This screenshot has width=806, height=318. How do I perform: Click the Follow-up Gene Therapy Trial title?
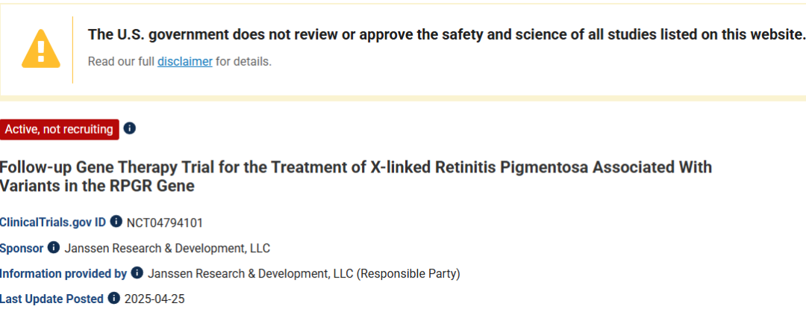click(356, 176)
